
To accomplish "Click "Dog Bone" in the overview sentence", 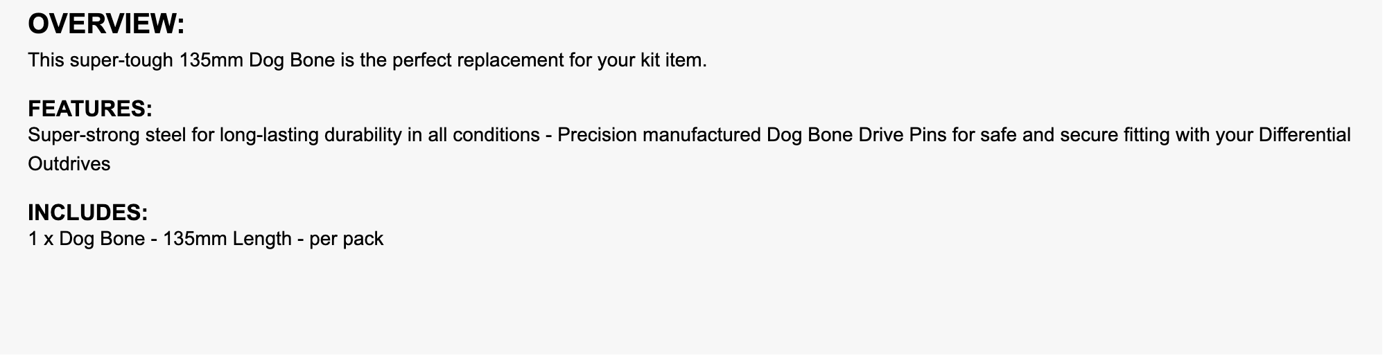I will [x=291, y=60].
